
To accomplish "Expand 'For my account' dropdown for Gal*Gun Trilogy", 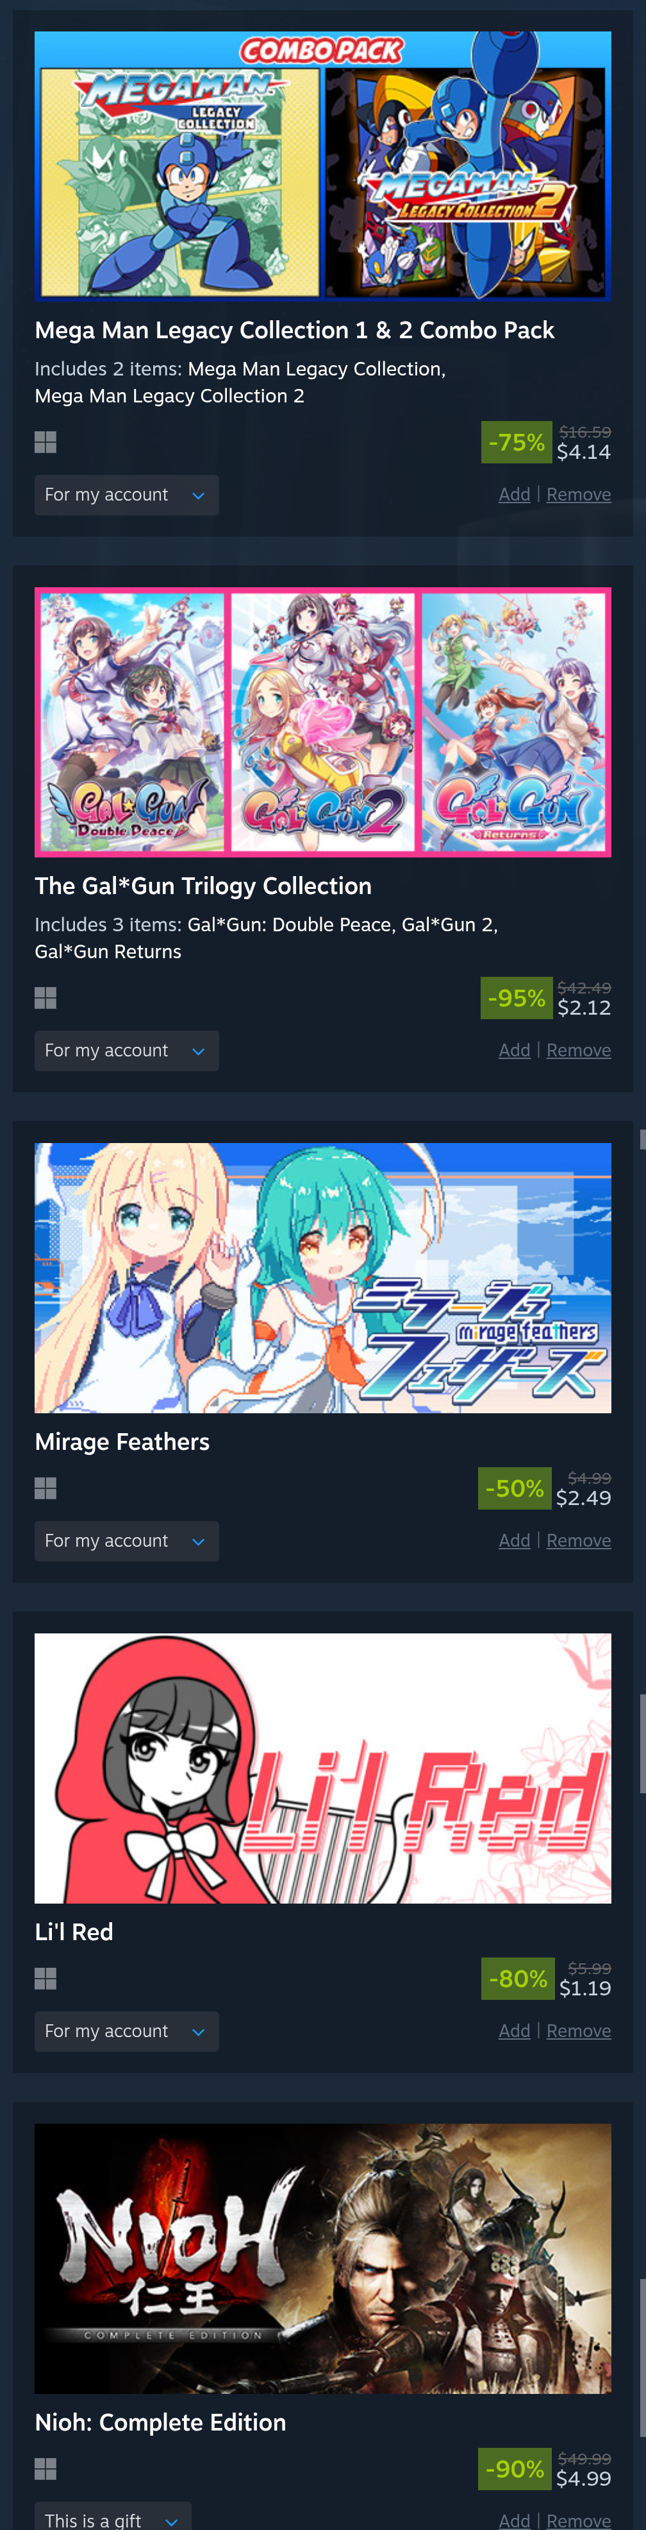I will (126, 1051).
